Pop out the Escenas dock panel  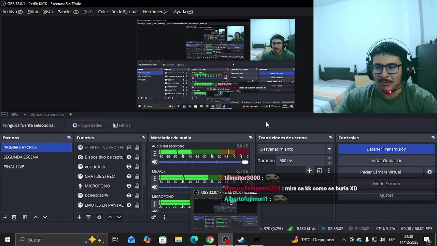69,138
